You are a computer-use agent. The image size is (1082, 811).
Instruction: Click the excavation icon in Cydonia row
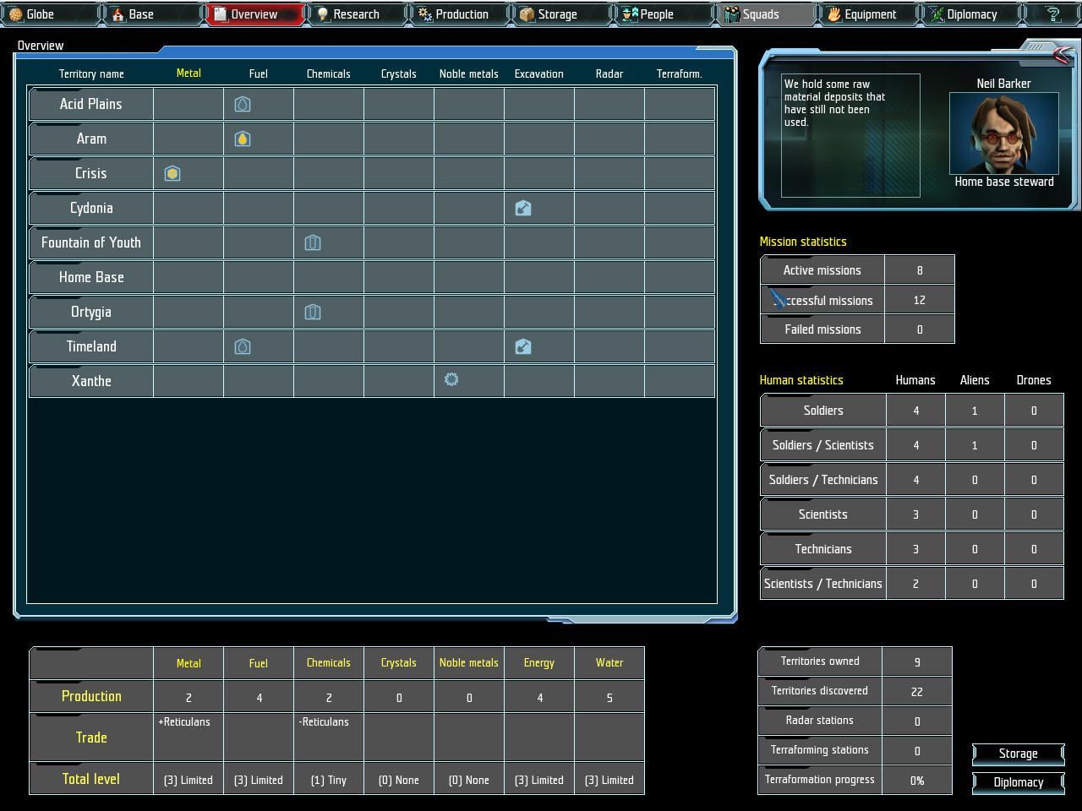523,209
